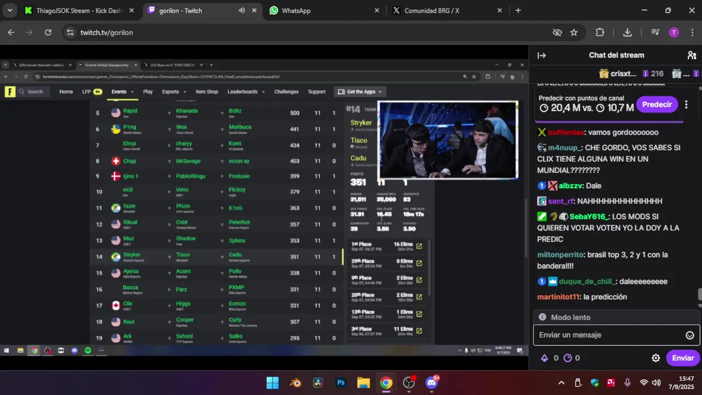Select Stryker team row in streamed leaderboard

pos(217,257)
